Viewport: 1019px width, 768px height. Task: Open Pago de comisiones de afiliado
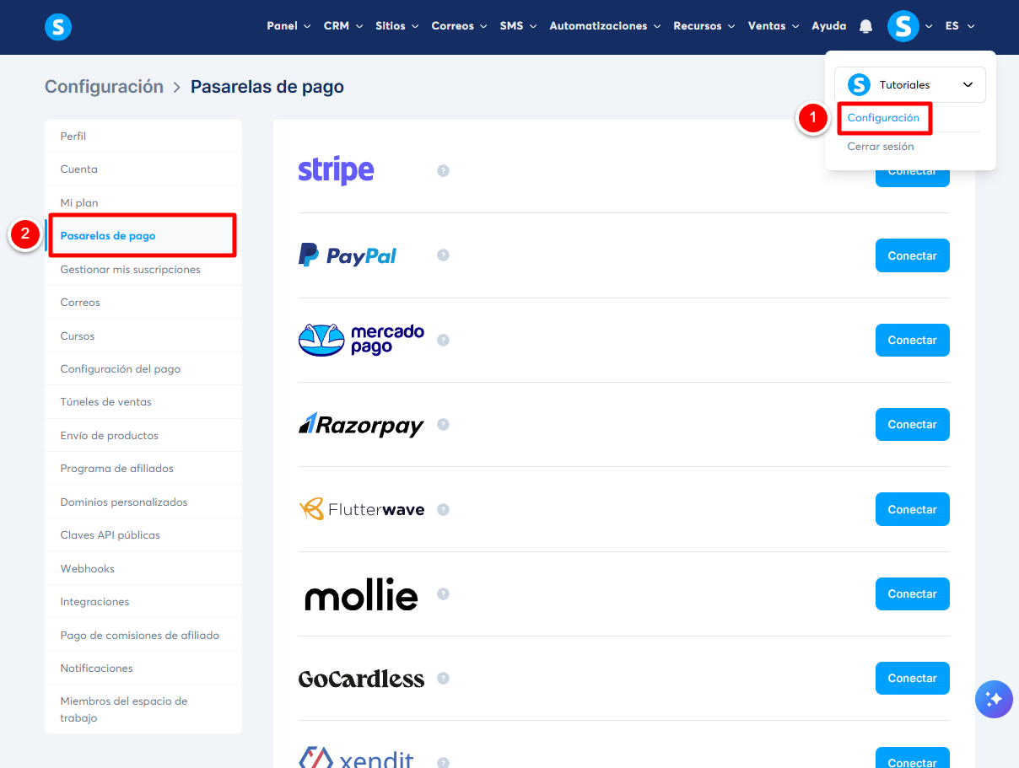coord(143,635)
